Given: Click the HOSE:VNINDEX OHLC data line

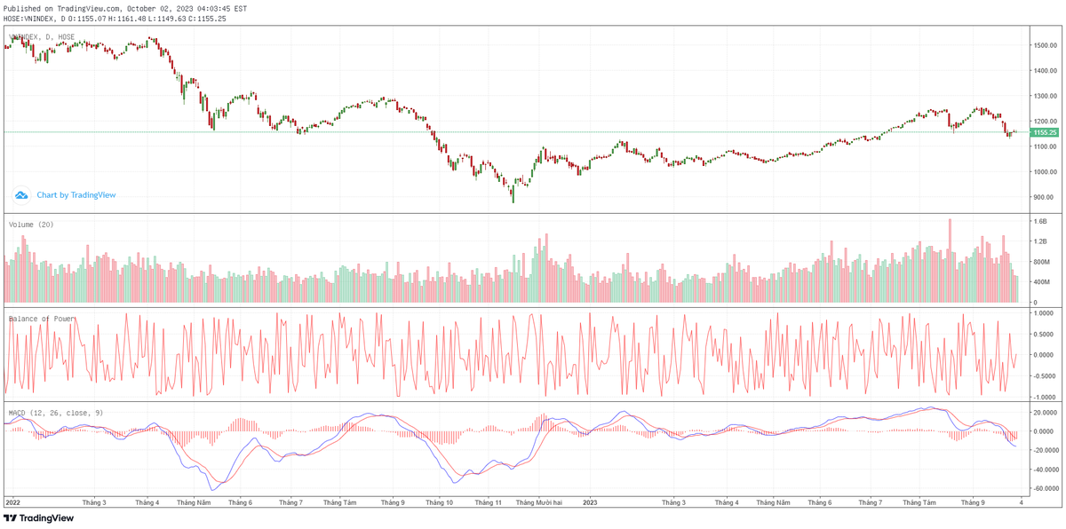Looking at the screenshot, I should pyautogui.click(x=115, y=19).
